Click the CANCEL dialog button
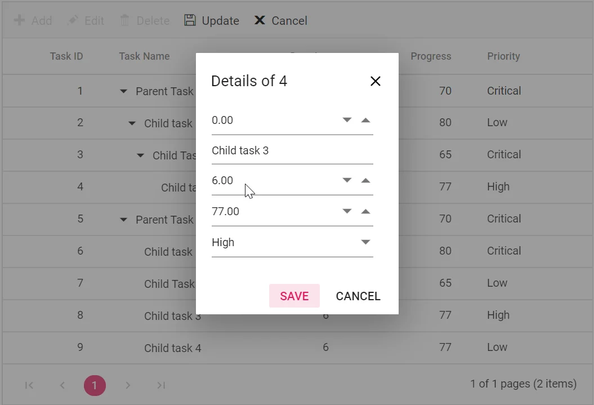The image size is (594, 405). (x=358, y=296)
